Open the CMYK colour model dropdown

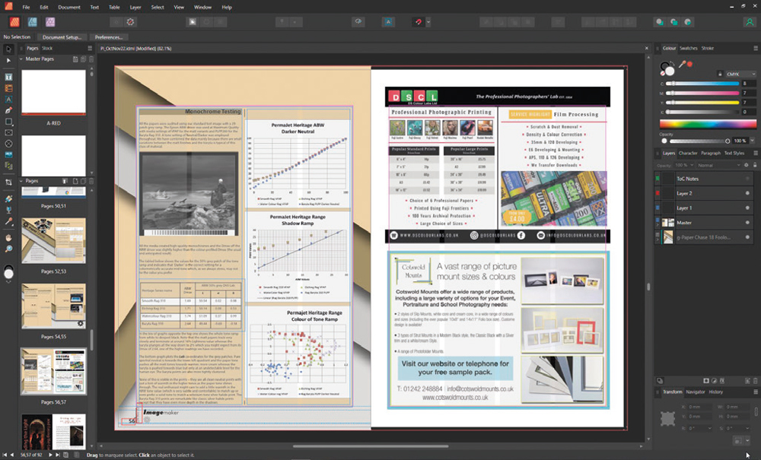740,75
